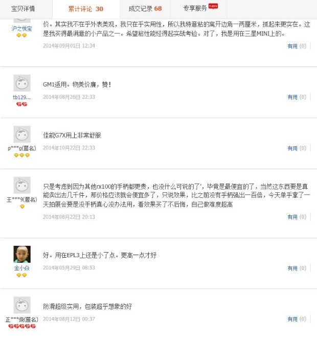Click the avatar beside the 防滑超级实用 review
Image resolution: width=317 pixels, height=339 pixels.
22,305
